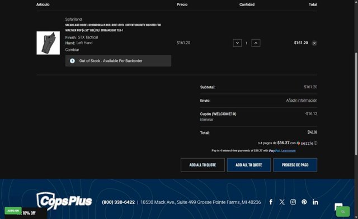Viewport: 358px width, 219px height.
Task: Click the Safariland brand name
Action: [x=73, y=19]
